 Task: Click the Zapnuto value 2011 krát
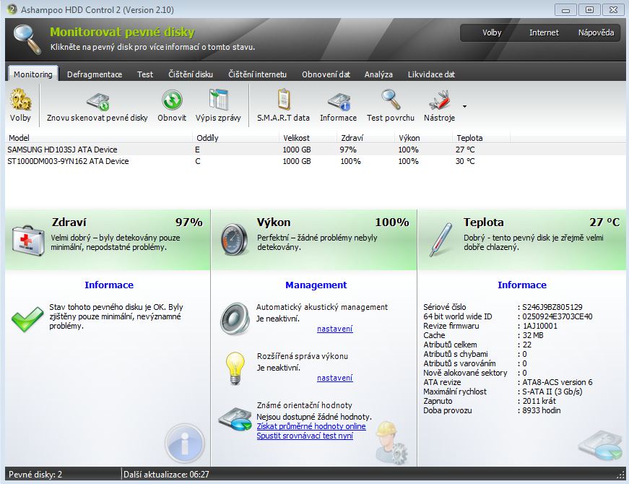[539, 401]
